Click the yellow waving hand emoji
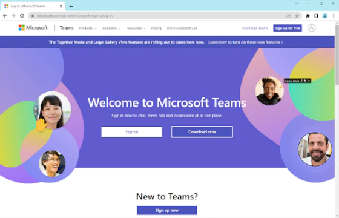 (x=41, y=125)
